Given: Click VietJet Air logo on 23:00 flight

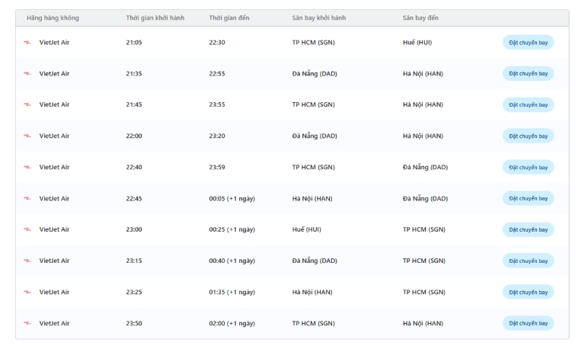Looking at the screenshot, I should tap(27, 230).
